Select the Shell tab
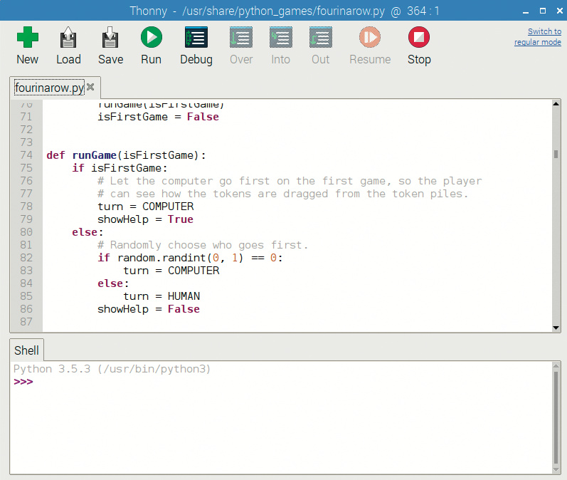 point(27,351)
